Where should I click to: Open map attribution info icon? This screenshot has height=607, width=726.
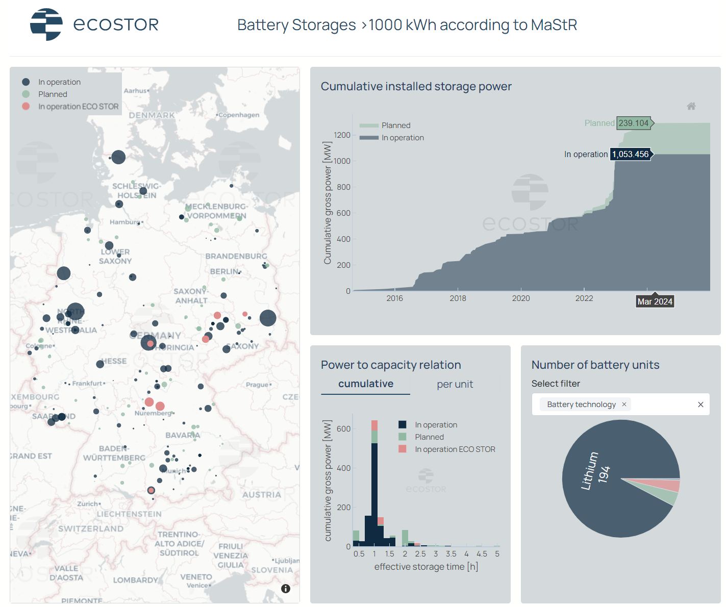(x=286, y=589)
